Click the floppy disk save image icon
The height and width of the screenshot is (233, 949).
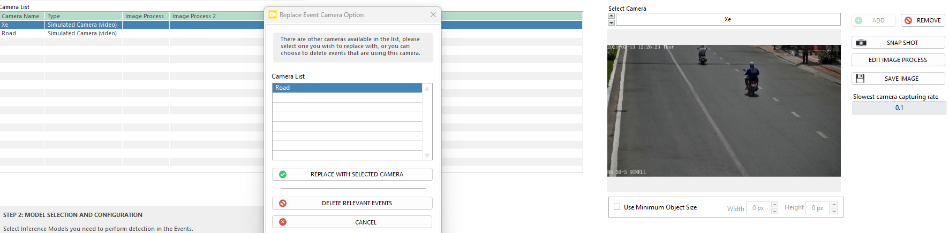pyautogui.click(x=860, y=79)
